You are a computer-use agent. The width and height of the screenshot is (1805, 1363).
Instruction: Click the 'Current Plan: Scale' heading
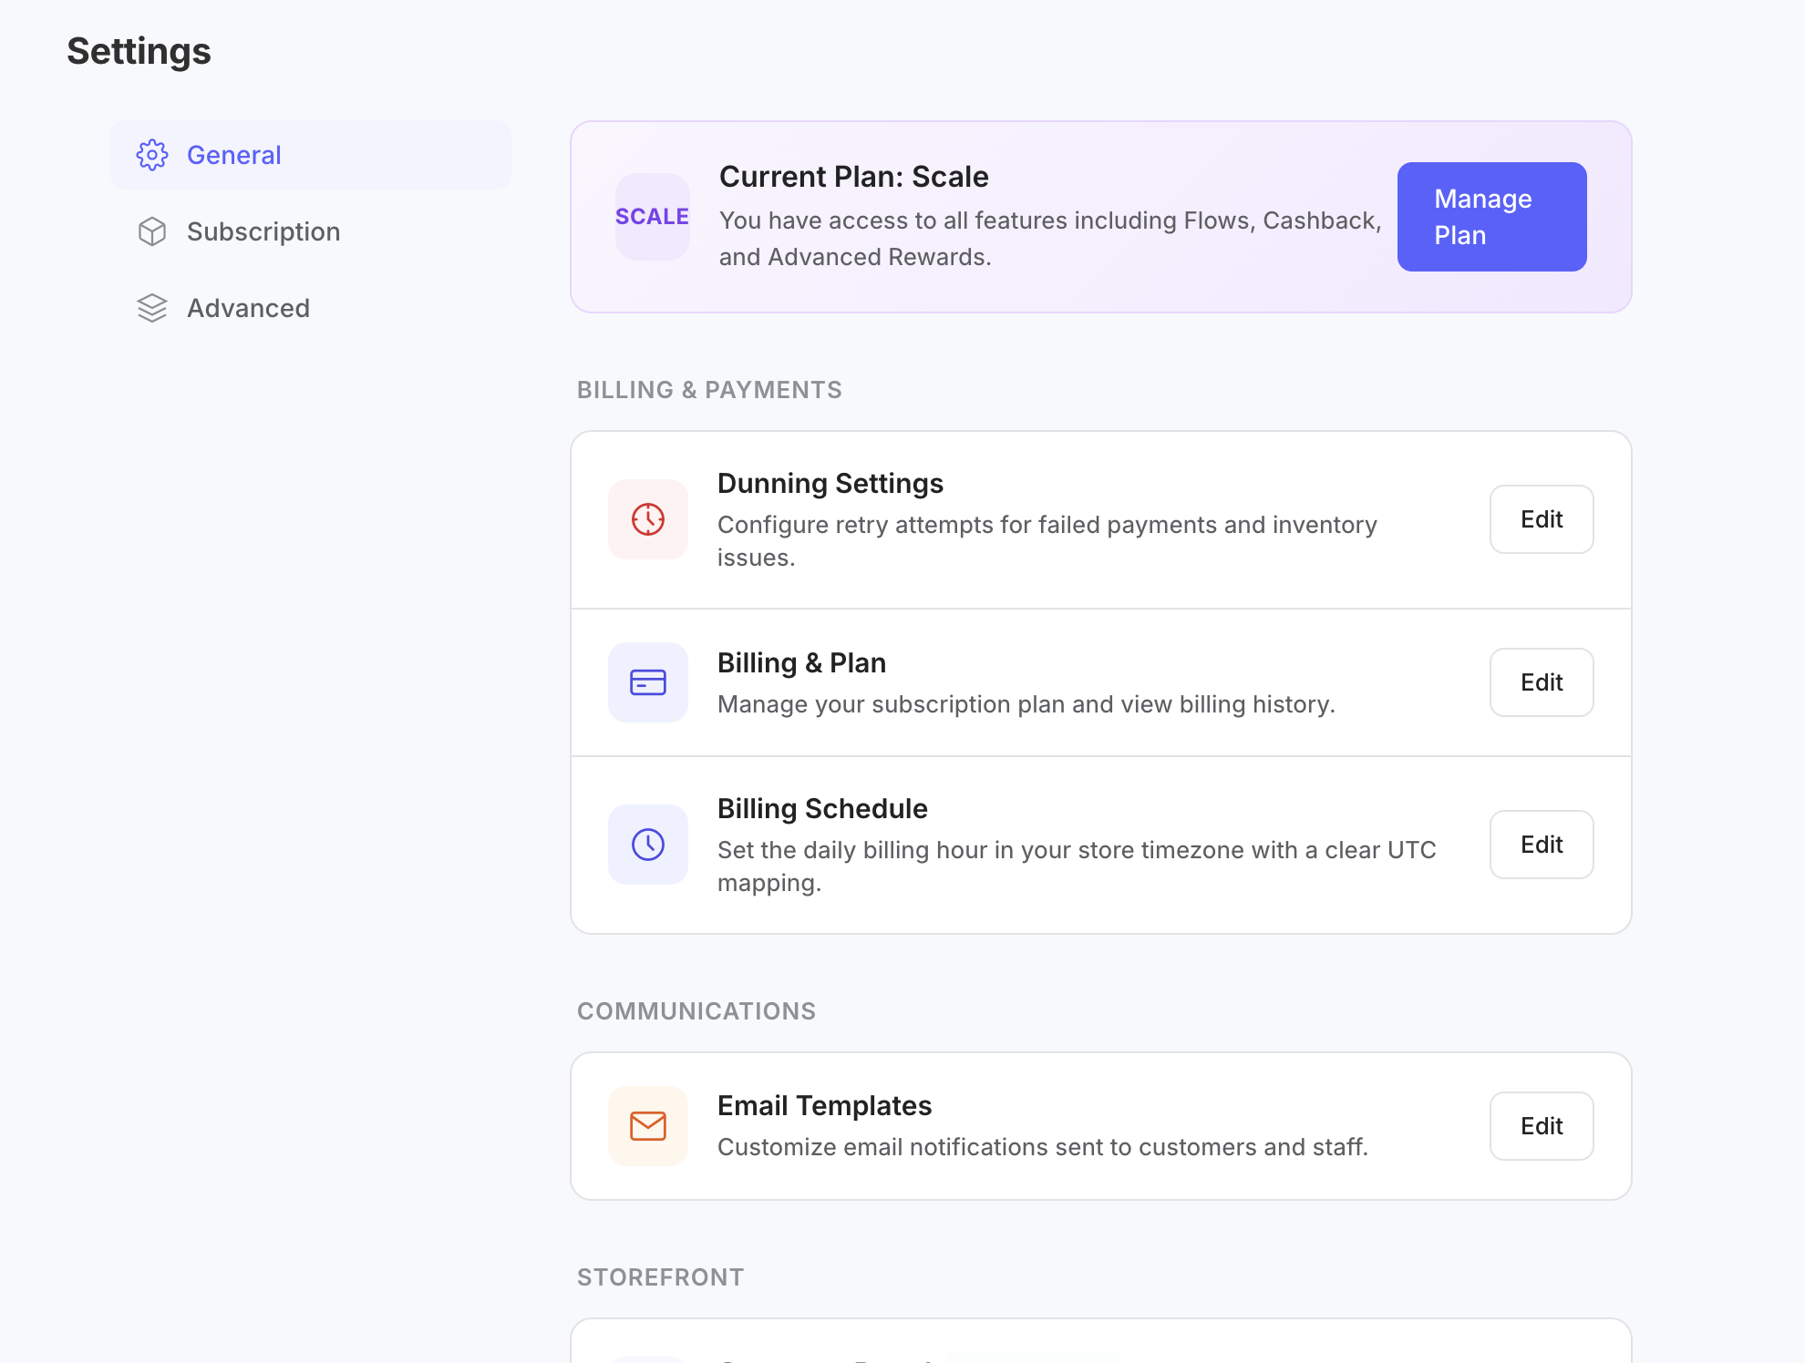[x=853, y=177]
